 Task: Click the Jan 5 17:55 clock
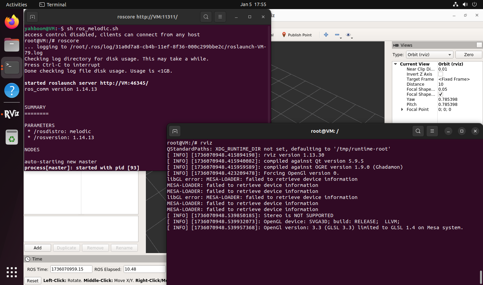click(x=253, y=4)
